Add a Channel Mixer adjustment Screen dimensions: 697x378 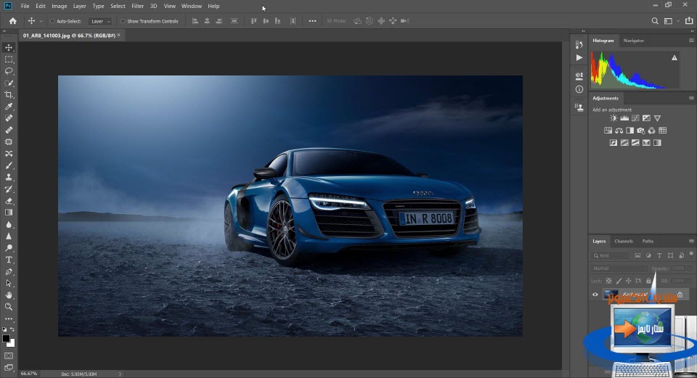[652, 131]
